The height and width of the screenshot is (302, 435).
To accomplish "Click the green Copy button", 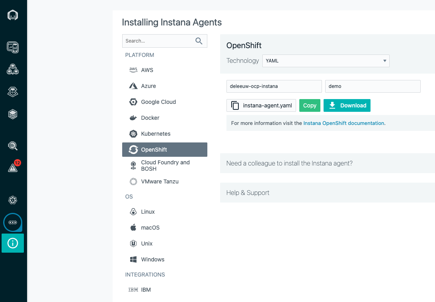I will 310,105.
